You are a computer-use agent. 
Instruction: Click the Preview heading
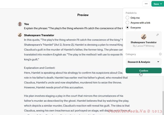pos(83,15)
